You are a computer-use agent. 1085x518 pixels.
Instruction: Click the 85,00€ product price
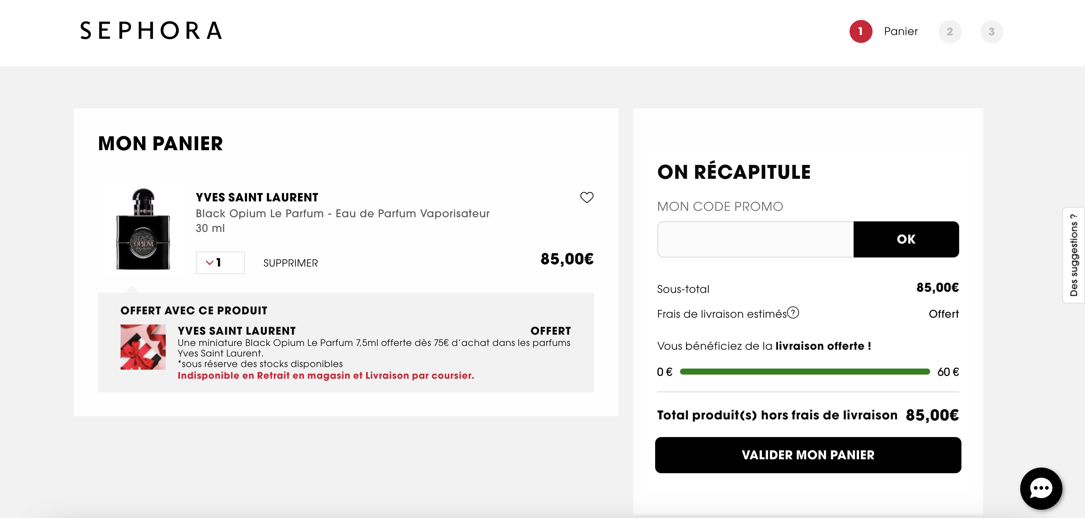pyautogui.click(x=567, y=259)
